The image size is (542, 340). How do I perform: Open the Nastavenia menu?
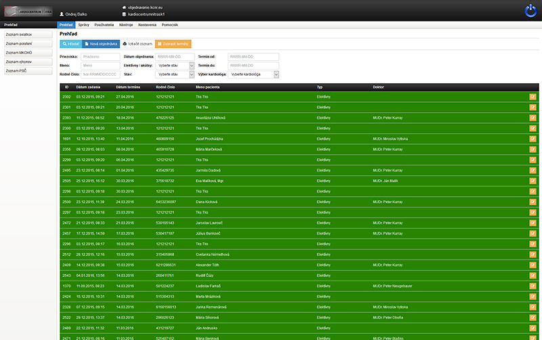tap(147, 25)
